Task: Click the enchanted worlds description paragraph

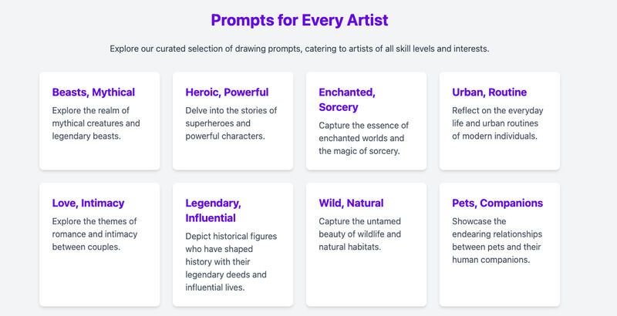Action: [364, 139]
